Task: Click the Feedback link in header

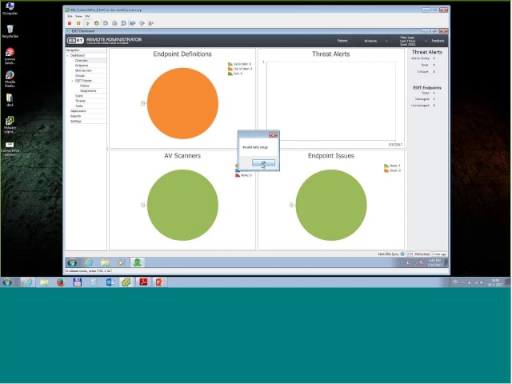Action: point(438,41)
